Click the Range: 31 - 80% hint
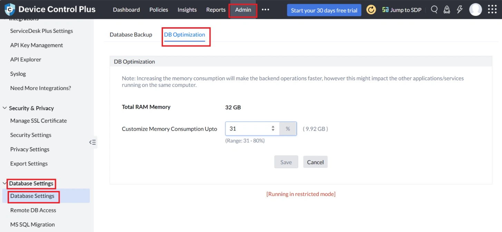The height and width of the screenshot is (232, 502). point(245,141)
